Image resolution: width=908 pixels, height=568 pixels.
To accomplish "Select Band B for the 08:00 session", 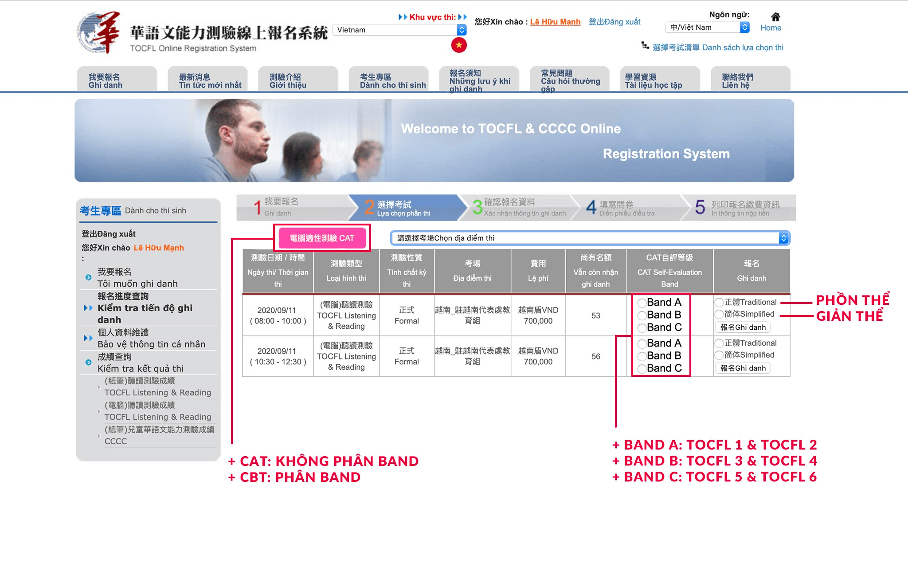I will [642, 316].
